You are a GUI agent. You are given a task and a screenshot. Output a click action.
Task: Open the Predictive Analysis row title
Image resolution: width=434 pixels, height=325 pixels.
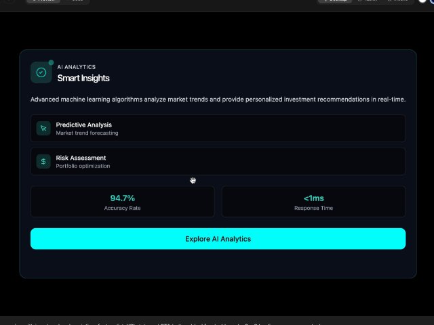84,125
